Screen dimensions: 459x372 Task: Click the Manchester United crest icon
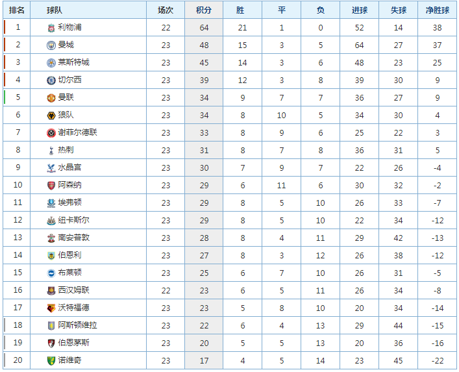(51, 98)
